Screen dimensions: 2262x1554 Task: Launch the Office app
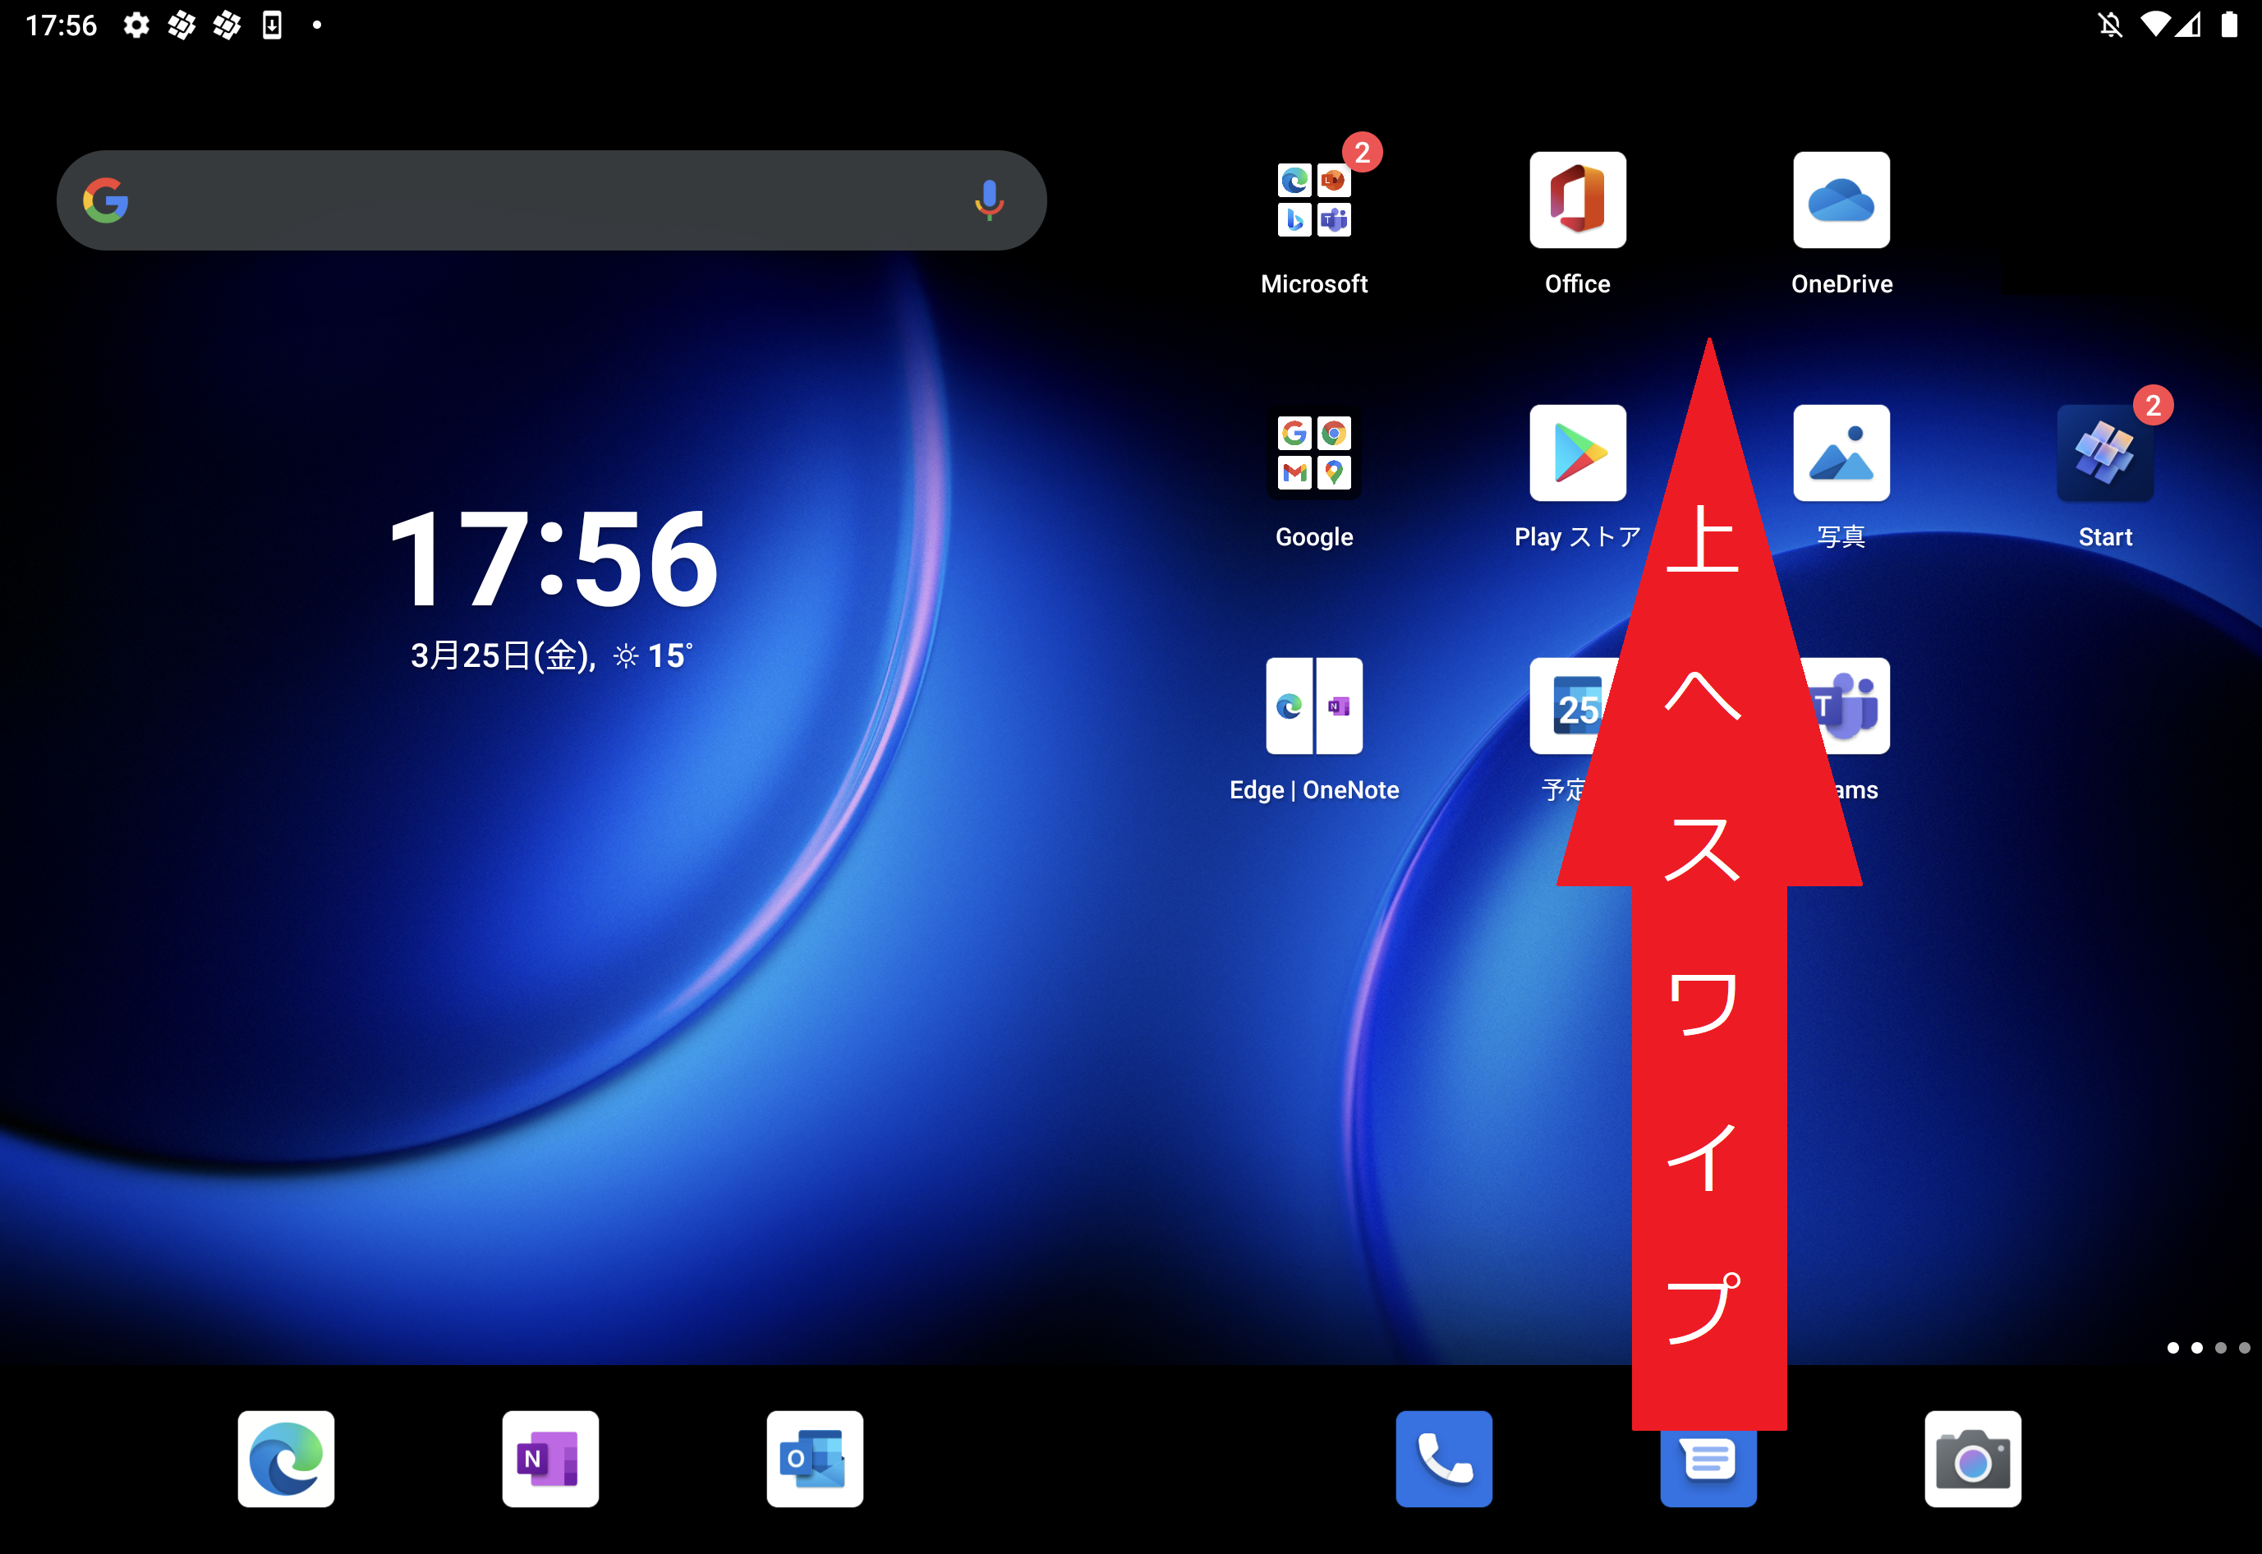pos(1578,200)
